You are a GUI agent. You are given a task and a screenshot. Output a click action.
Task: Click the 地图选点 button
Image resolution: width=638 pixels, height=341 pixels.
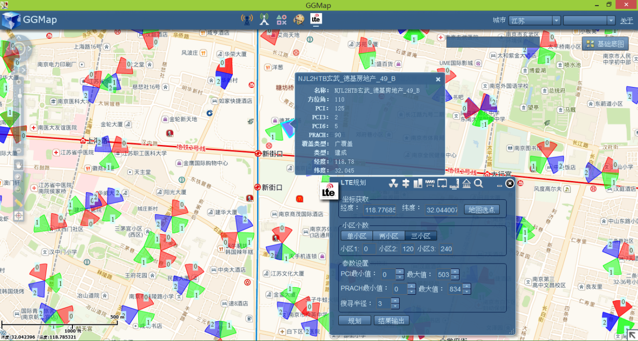tap(482, 209)
